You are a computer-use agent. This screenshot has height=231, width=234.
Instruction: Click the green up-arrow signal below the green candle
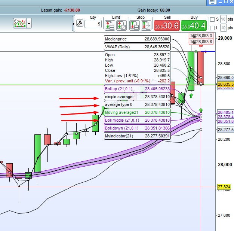191,96
